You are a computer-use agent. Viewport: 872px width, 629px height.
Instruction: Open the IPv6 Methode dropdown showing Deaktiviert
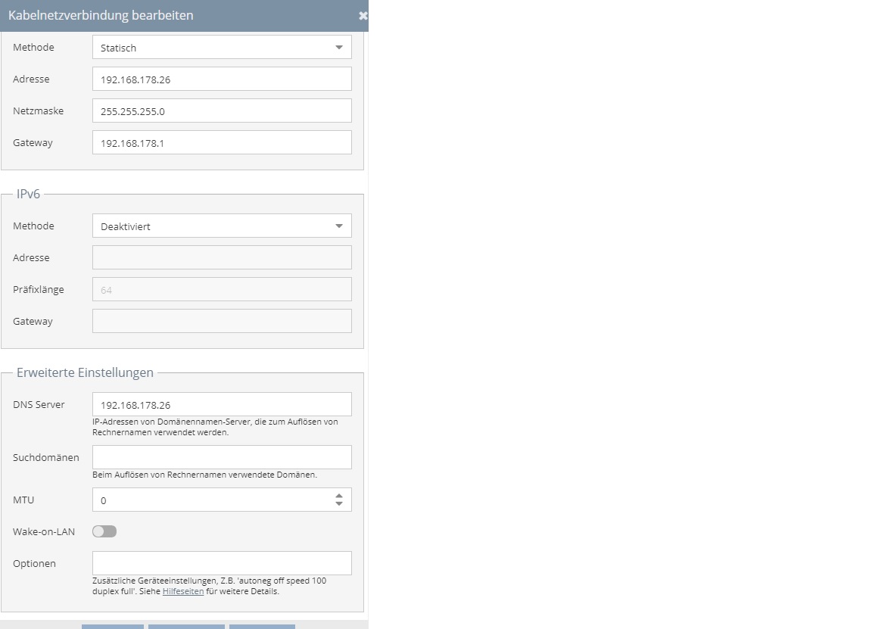click(x=222, y=226)
